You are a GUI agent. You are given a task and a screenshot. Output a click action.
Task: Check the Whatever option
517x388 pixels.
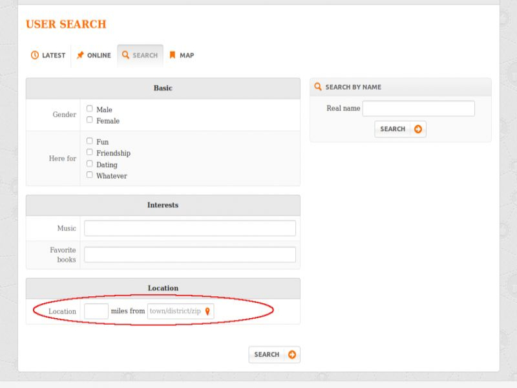[90, 175]
